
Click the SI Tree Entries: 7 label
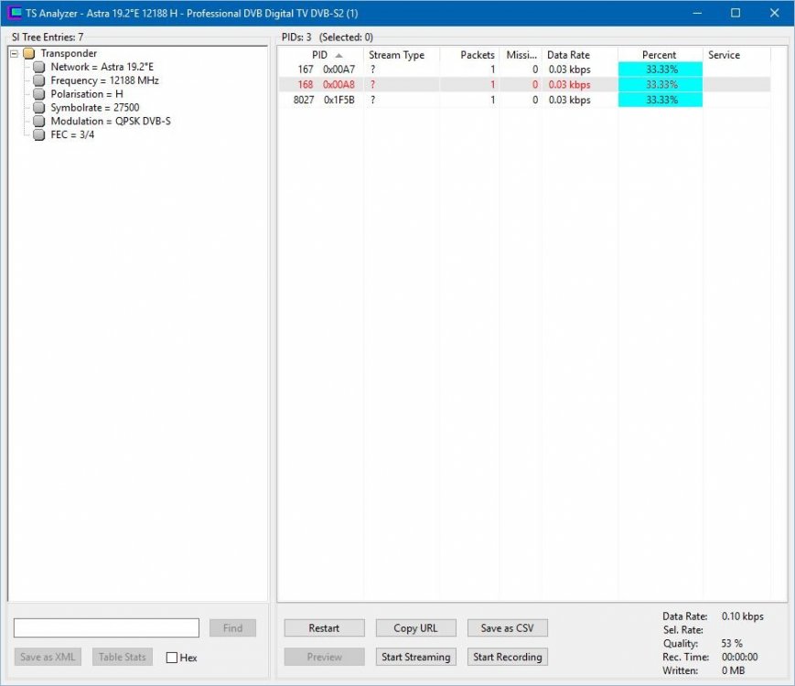(x=48, y=37)
